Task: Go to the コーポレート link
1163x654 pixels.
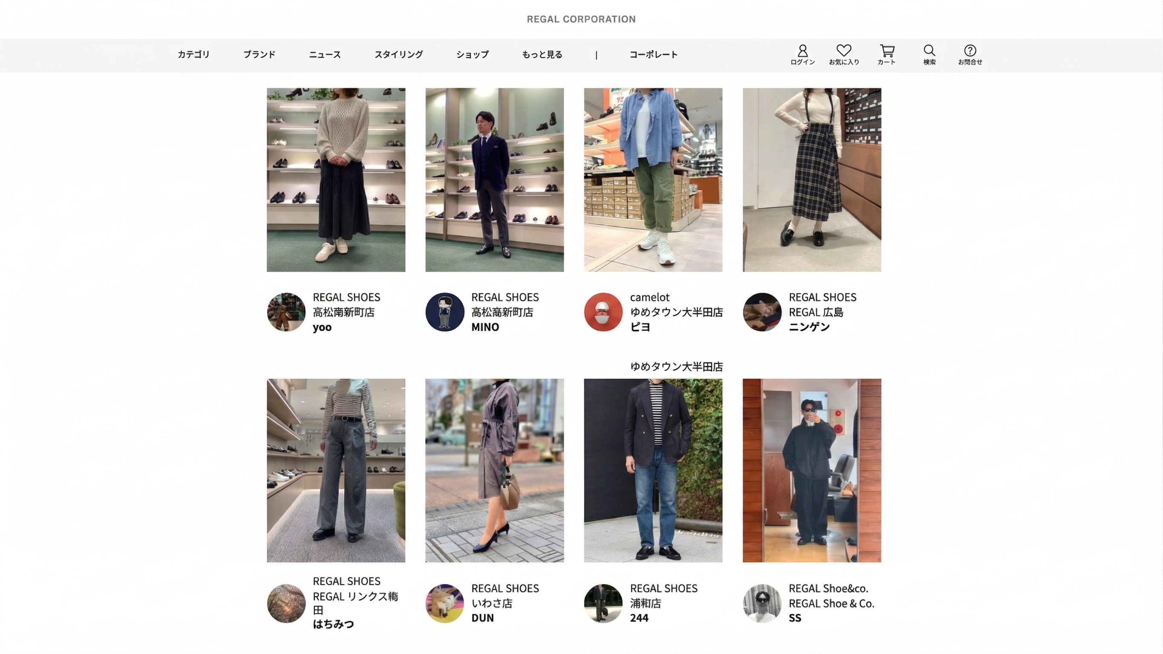Action: pyautogui.click(x=653, y=54)
